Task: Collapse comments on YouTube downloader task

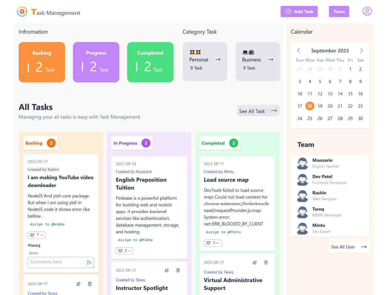Action: click(x=36, y=235)
